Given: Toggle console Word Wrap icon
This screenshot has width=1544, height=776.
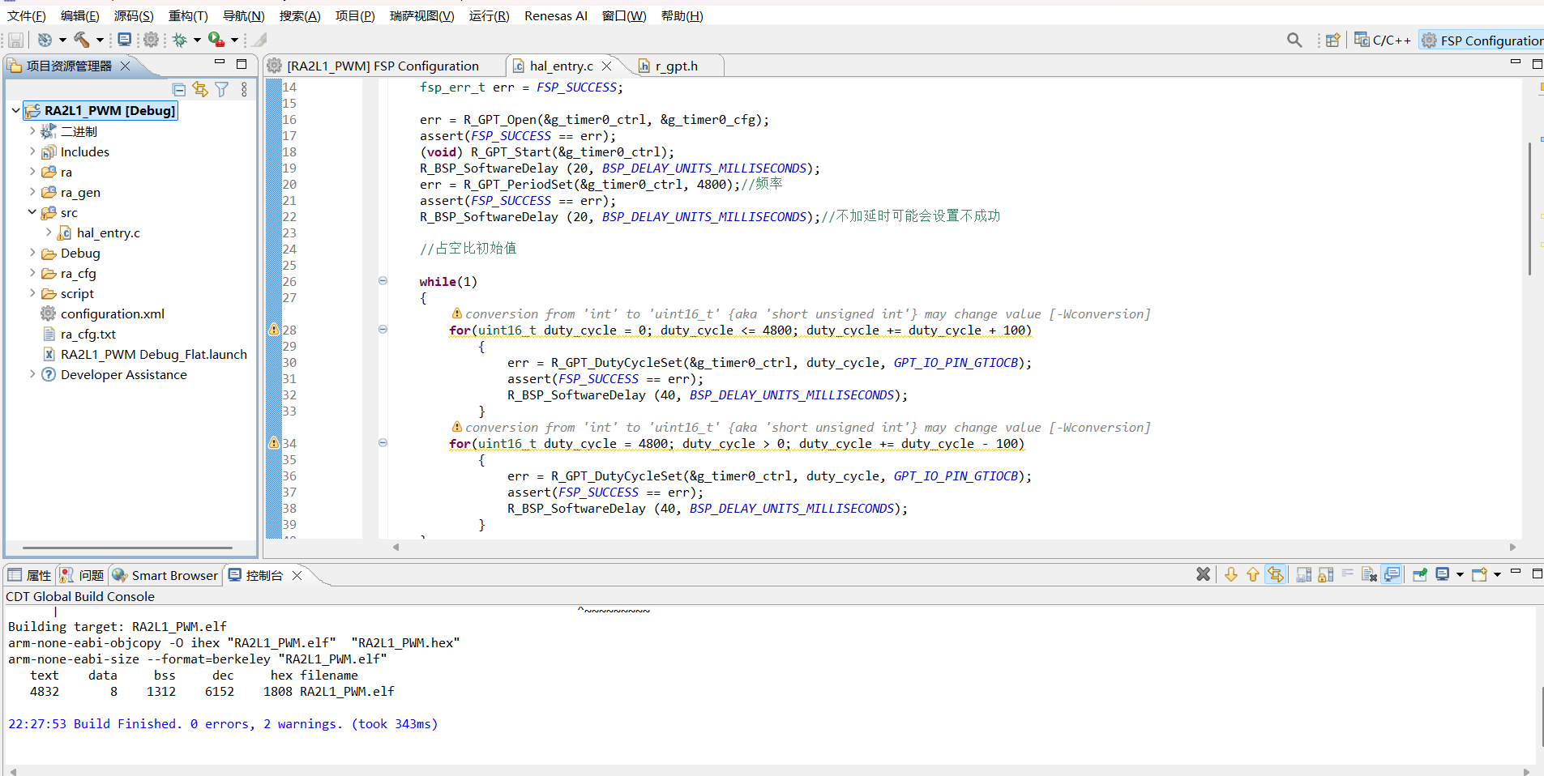Looking at the screenshot, I should point(1348,574).
